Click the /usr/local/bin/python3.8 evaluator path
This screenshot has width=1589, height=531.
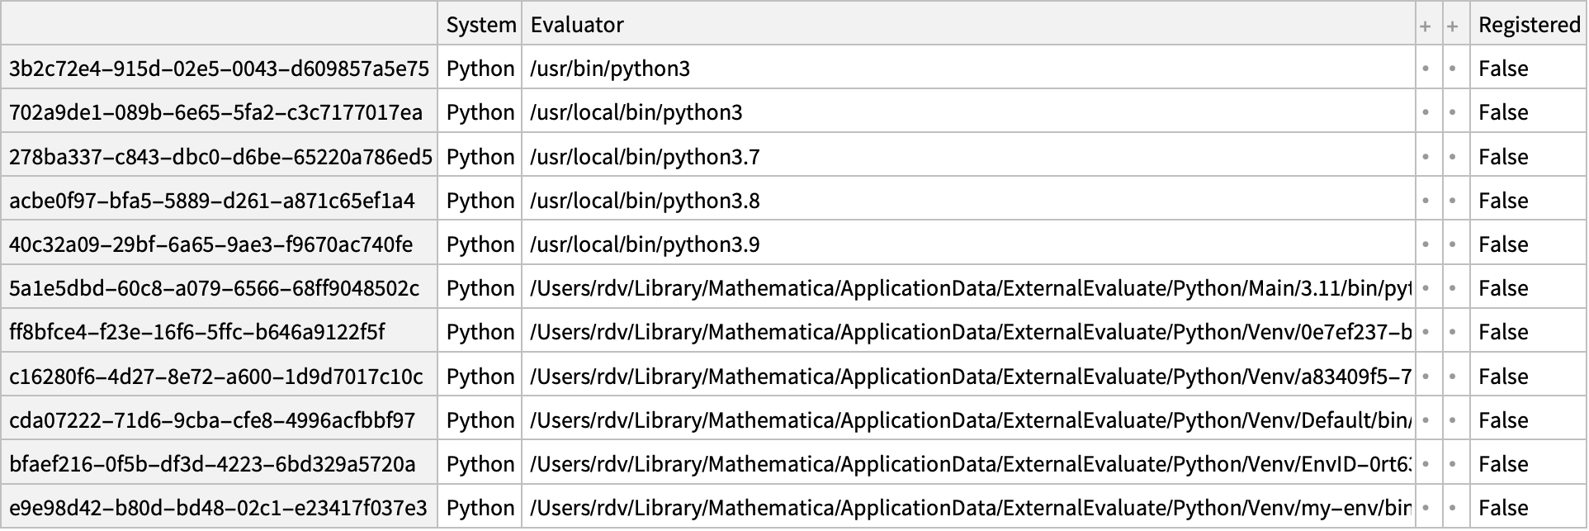coord(645,201)
